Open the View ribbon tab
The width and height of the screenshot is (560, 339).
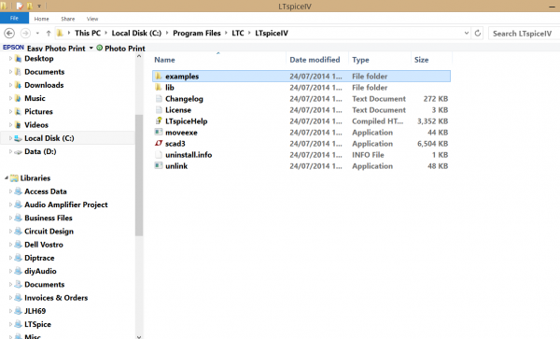(92, 19)
